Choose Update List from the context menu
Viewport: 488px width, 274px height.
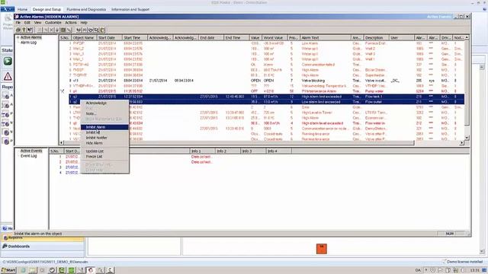[104, 151]
